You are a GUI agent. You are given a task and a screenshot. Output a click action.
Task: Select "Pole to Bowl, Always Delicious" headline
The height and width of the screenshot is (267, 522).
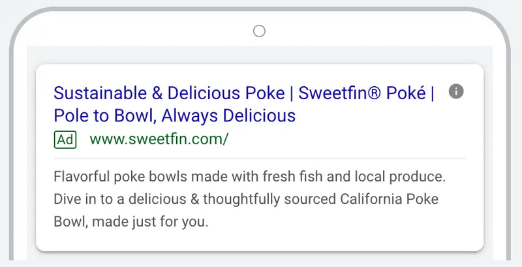tap(175, 116)
